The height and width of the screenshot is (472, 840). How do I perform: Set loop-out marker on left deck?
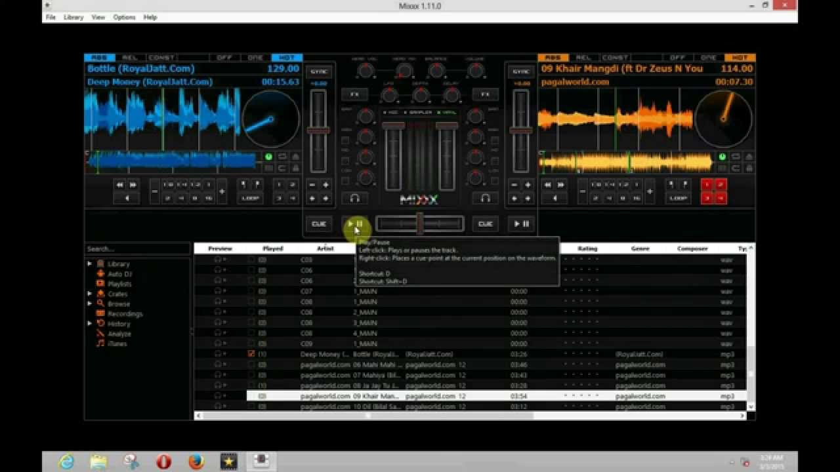[257, 185]
